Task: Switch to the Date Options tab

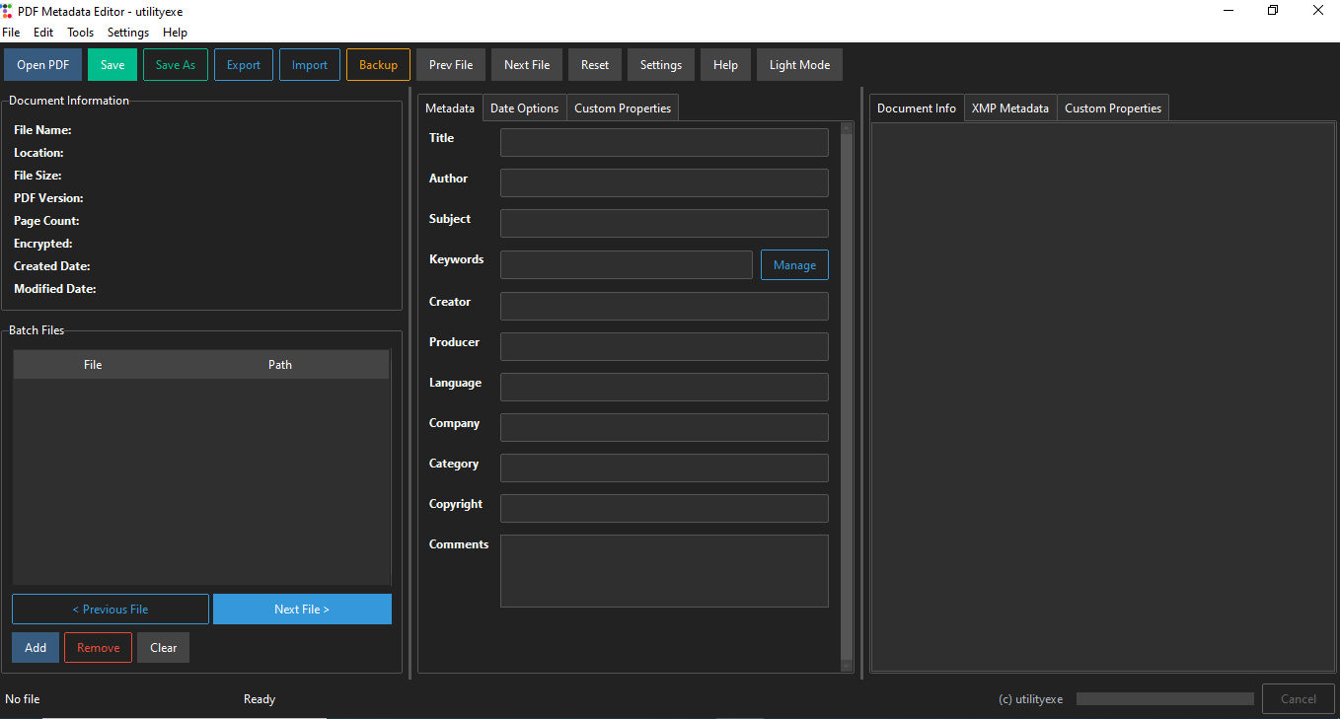Action: (524, 108)
